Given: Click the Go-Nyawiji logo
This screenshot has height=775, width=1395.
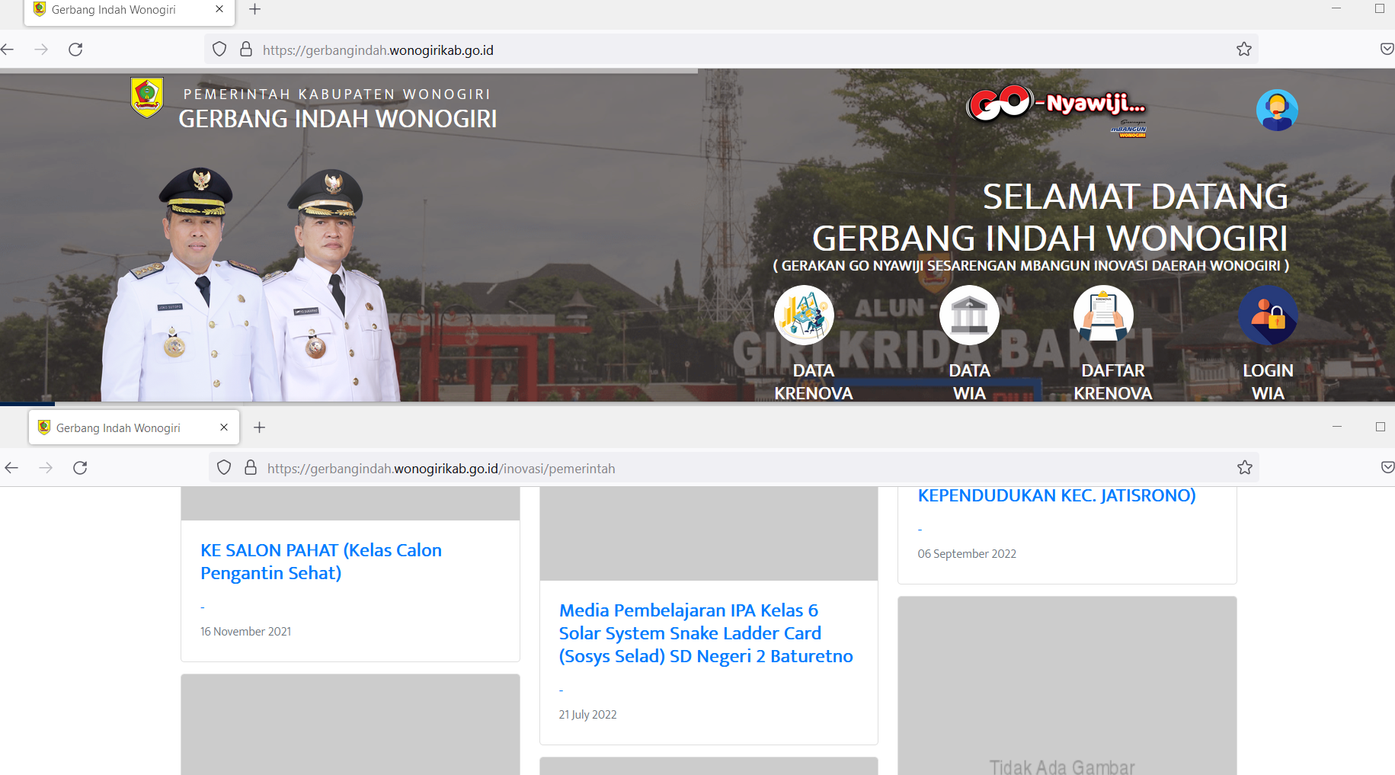Looking at the screenshot, I should 1056,107.
